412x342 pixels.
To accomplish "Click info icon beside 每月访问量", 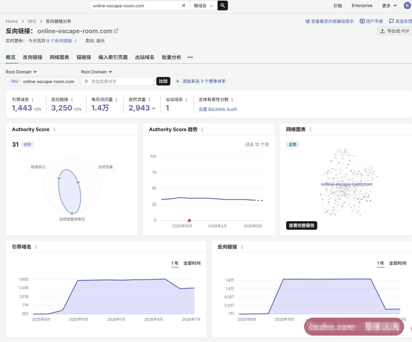I will 116,99.
